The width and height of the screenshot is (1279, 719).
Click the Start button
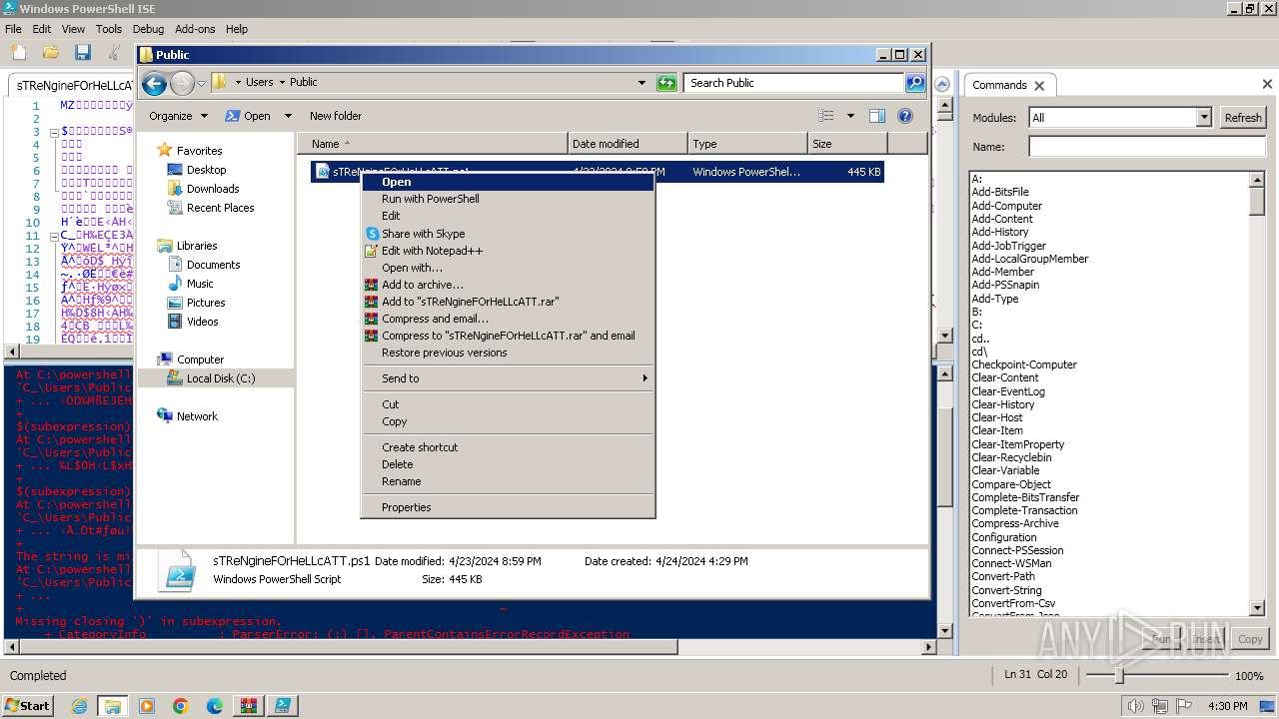28,706
